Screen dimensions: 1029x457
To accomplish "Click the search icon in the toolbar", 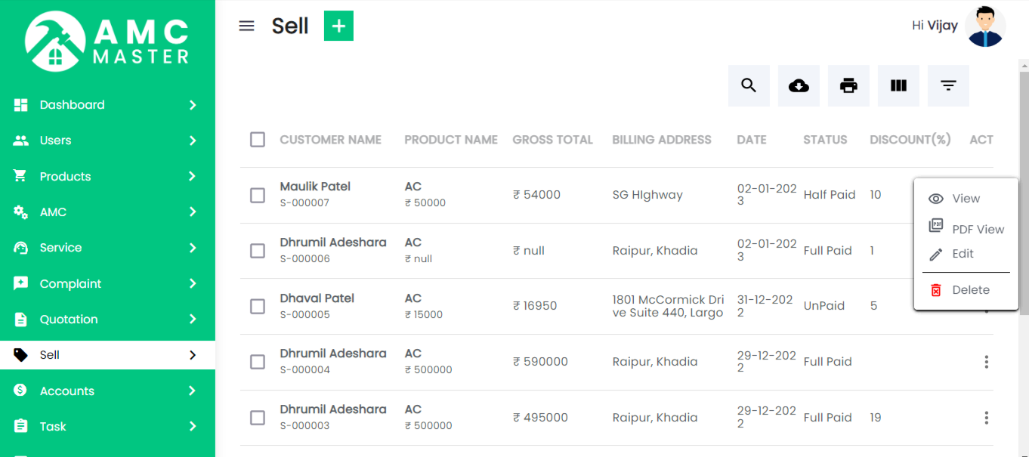I will coord(749,85).
